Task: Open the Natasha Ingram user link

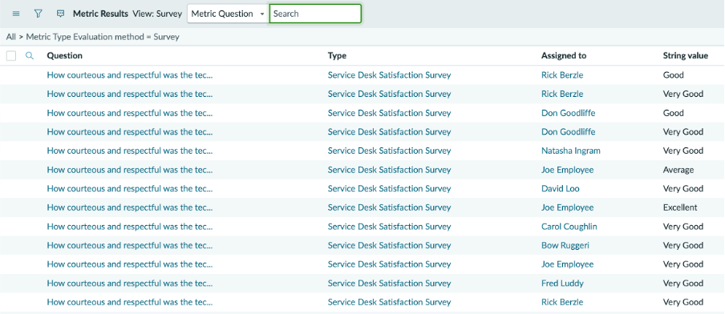Action: tap(571, 151)
